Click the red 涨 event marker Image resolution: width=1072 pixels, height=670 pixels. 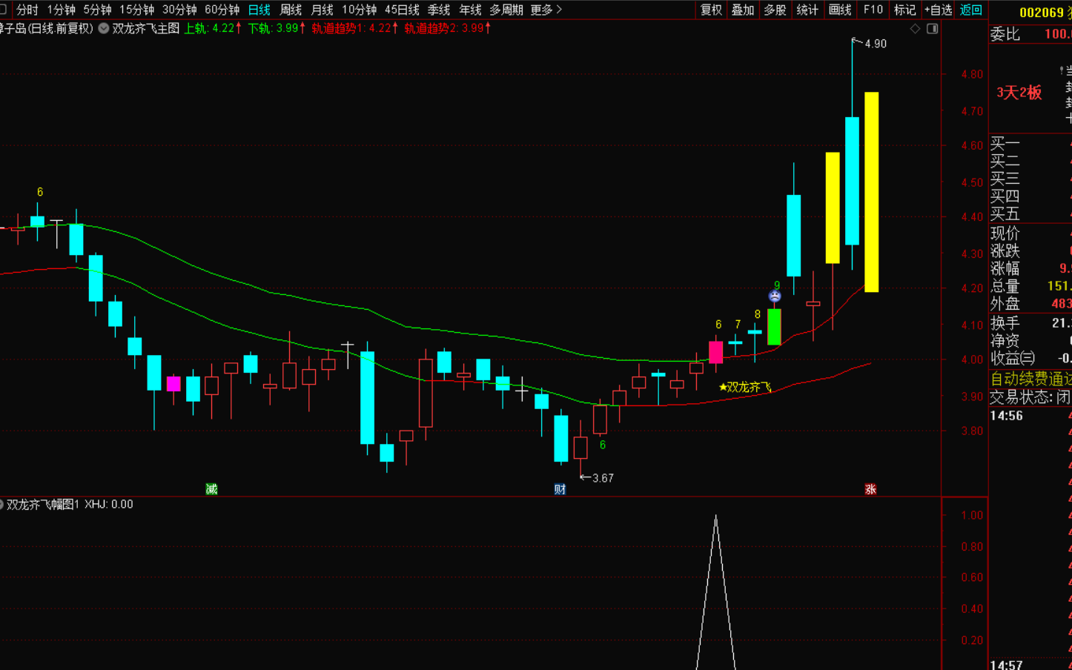[870, 489]
